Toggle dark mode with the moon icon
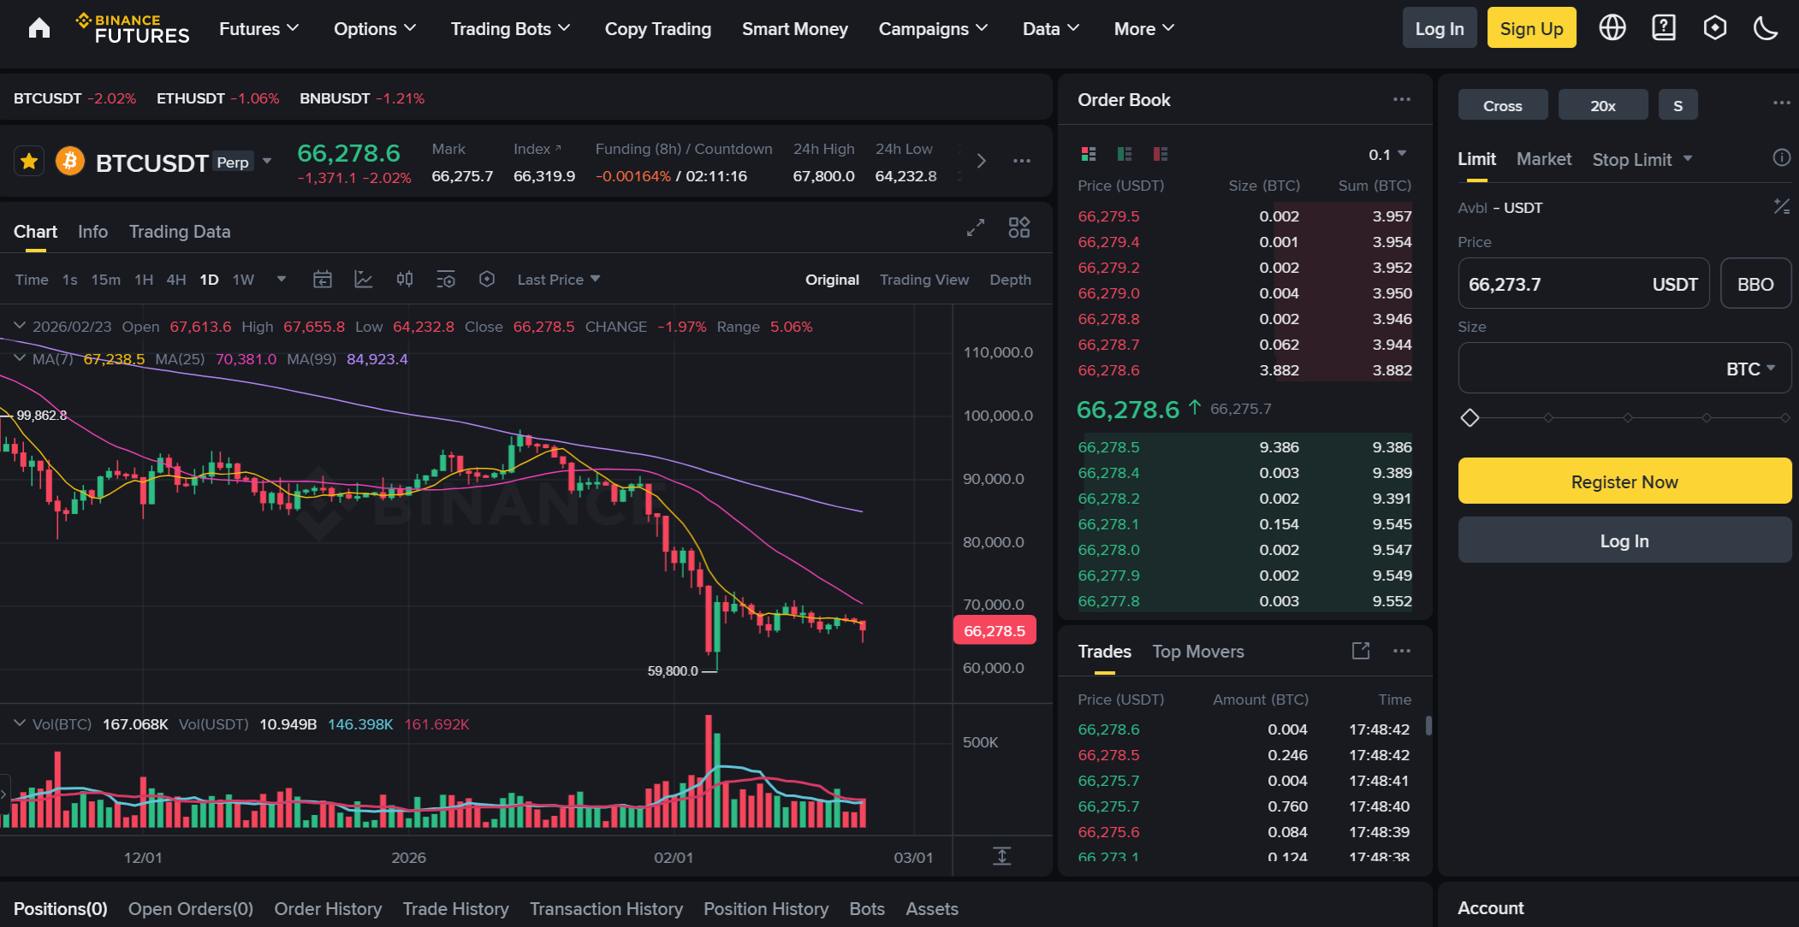 coord(1766,27)
